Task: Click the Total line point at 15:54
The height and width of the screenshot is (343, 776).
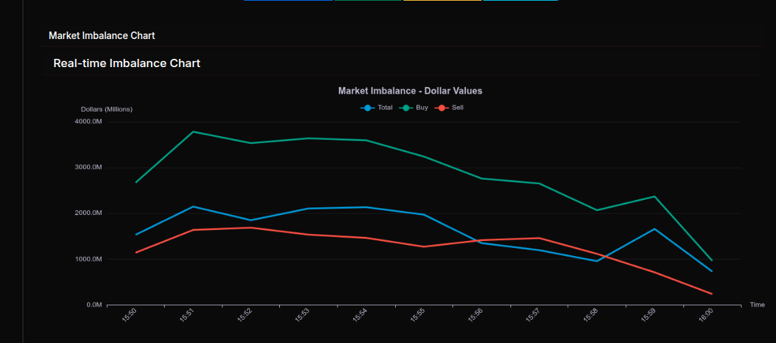Action: pyautogui.click(x=366, y=207)
